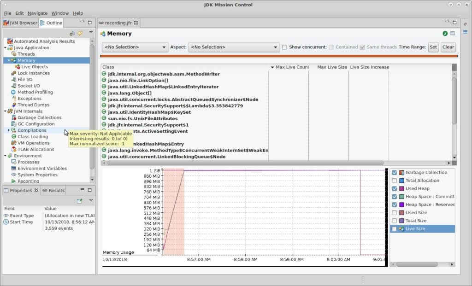The width and height of the screenshot is (472, 286).
Task: Toggle the Heap Space Reserved legend checkbox
Action: tap(395, 204)
